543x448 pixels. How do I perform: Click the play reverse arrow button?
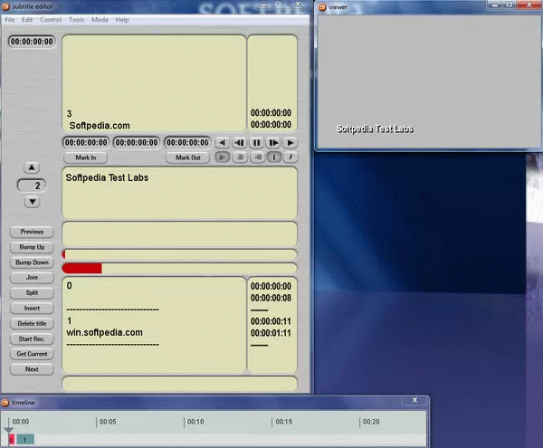(223, 143)
